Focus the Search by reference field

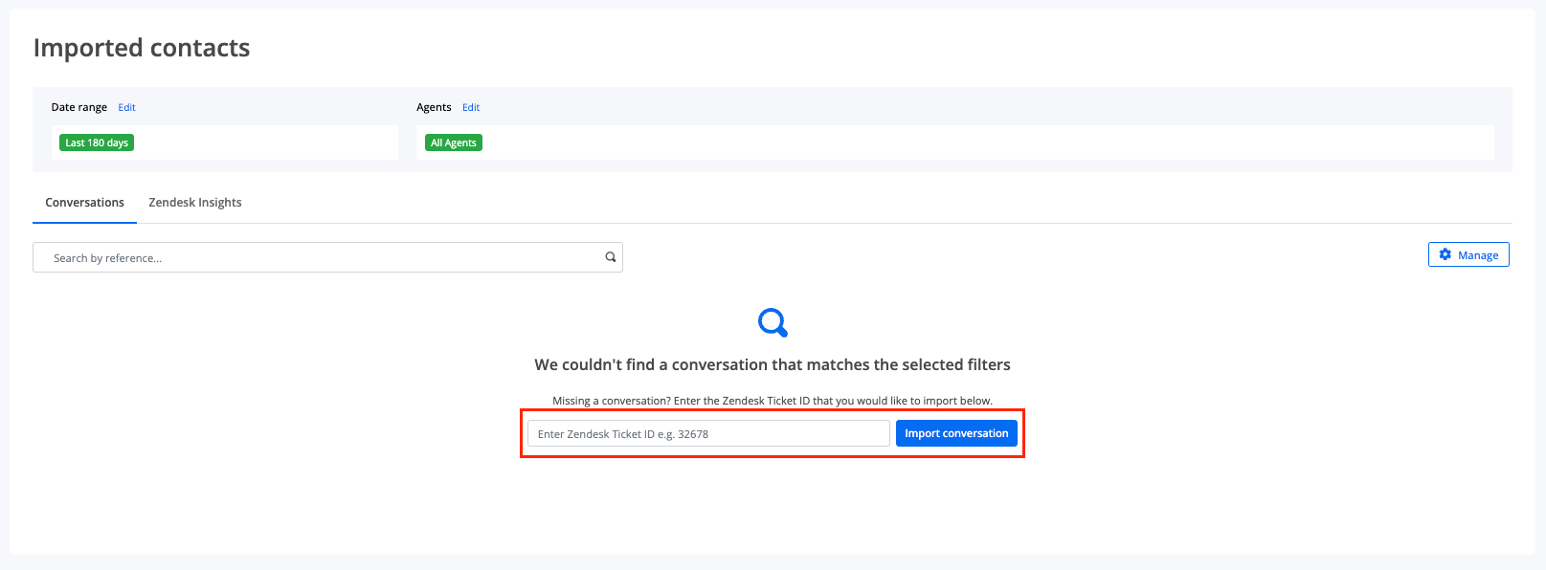click(327, 257)
